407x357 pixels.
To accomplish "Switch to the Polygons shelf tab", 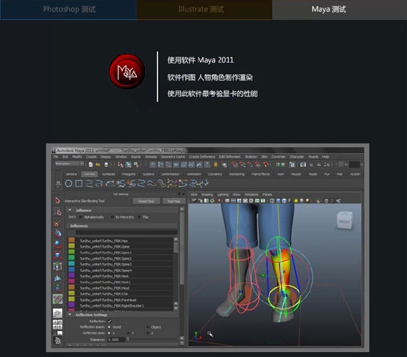I will 129,174.
